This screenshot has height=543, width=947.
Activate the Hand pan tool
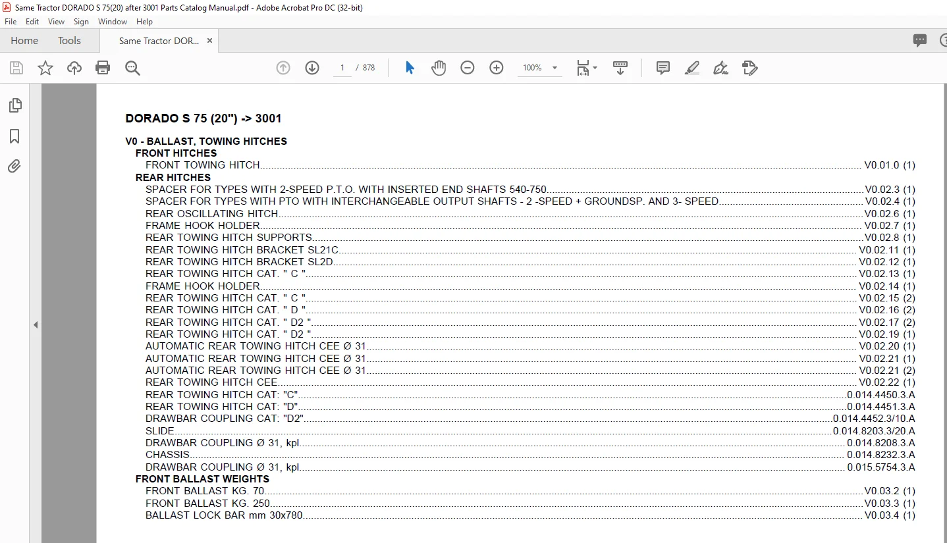tap(439, 68)
